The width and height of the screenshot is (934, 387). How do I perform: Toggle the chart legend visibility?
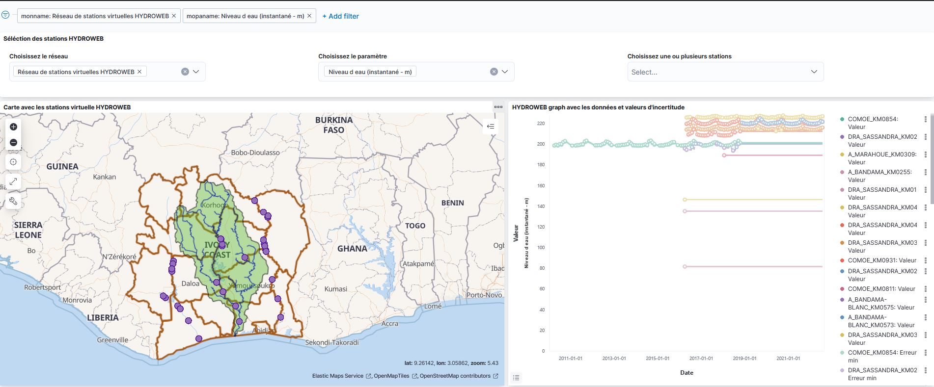516,378
